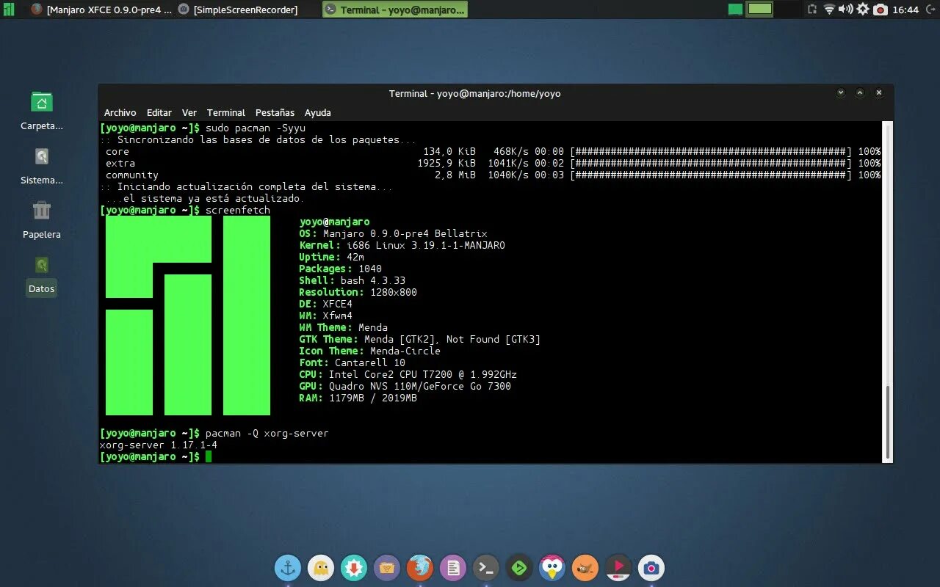Click the 16:44 clock in panel

905,10
